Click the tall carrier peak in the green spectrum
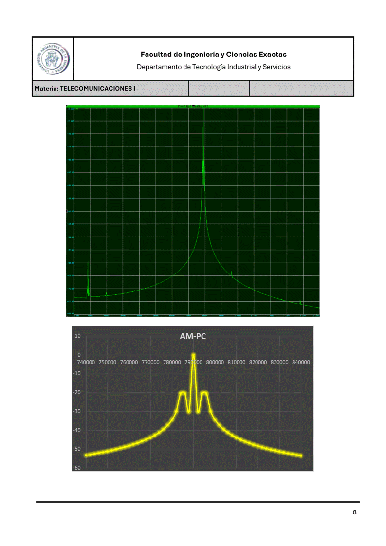Viewport: 386px width, 546px height. click(203, 146)
